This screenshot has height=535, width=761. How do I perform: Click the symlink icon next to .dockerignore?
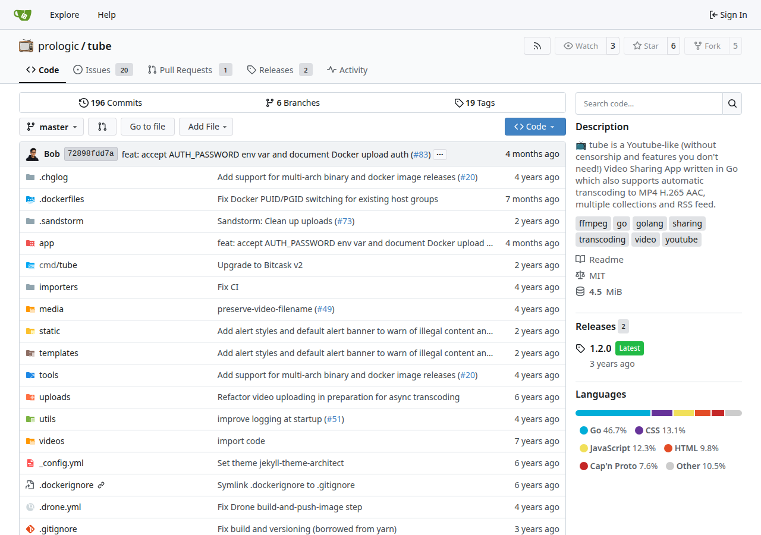(101, 485)
